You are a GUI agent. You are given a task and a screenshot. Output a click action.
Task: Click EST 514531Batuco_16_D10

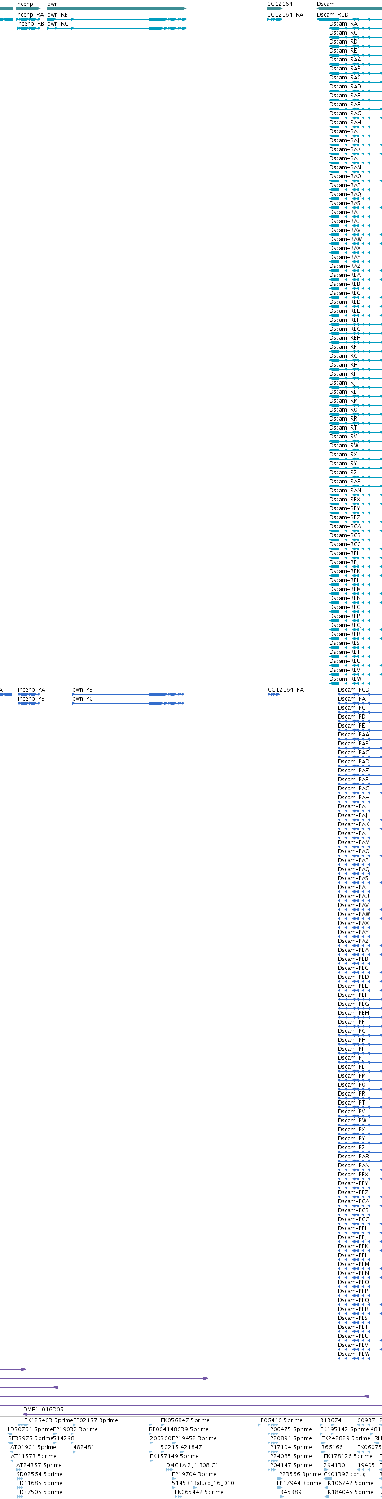(202, 1483)
